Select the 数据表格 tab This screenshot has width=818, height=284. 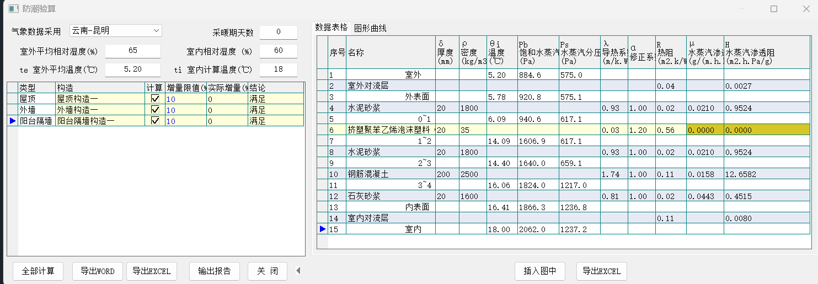pos(332,28)
